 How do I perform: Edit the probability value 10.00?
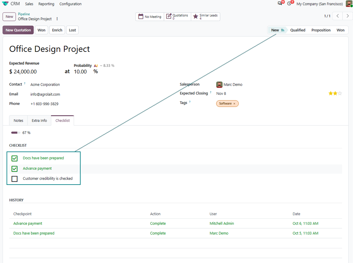pos(80,72)
